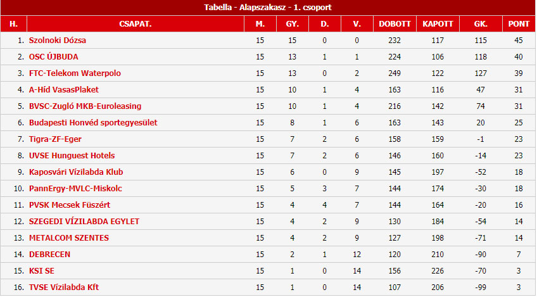Click the CSAPAT. column header
The image size is (537, 297).
pos(136,24)
